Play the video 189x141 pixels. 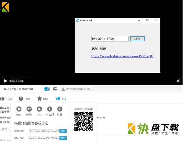pos(5,81)
